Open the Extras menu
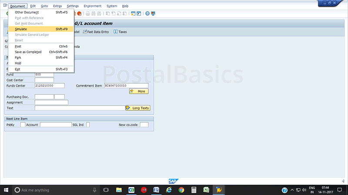Screen dimensions: 348x195 57,6
